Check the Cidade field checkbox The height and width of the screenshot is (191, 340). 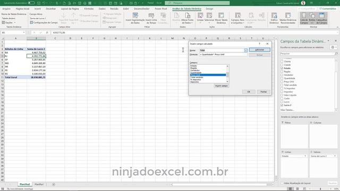pos(282,65)
